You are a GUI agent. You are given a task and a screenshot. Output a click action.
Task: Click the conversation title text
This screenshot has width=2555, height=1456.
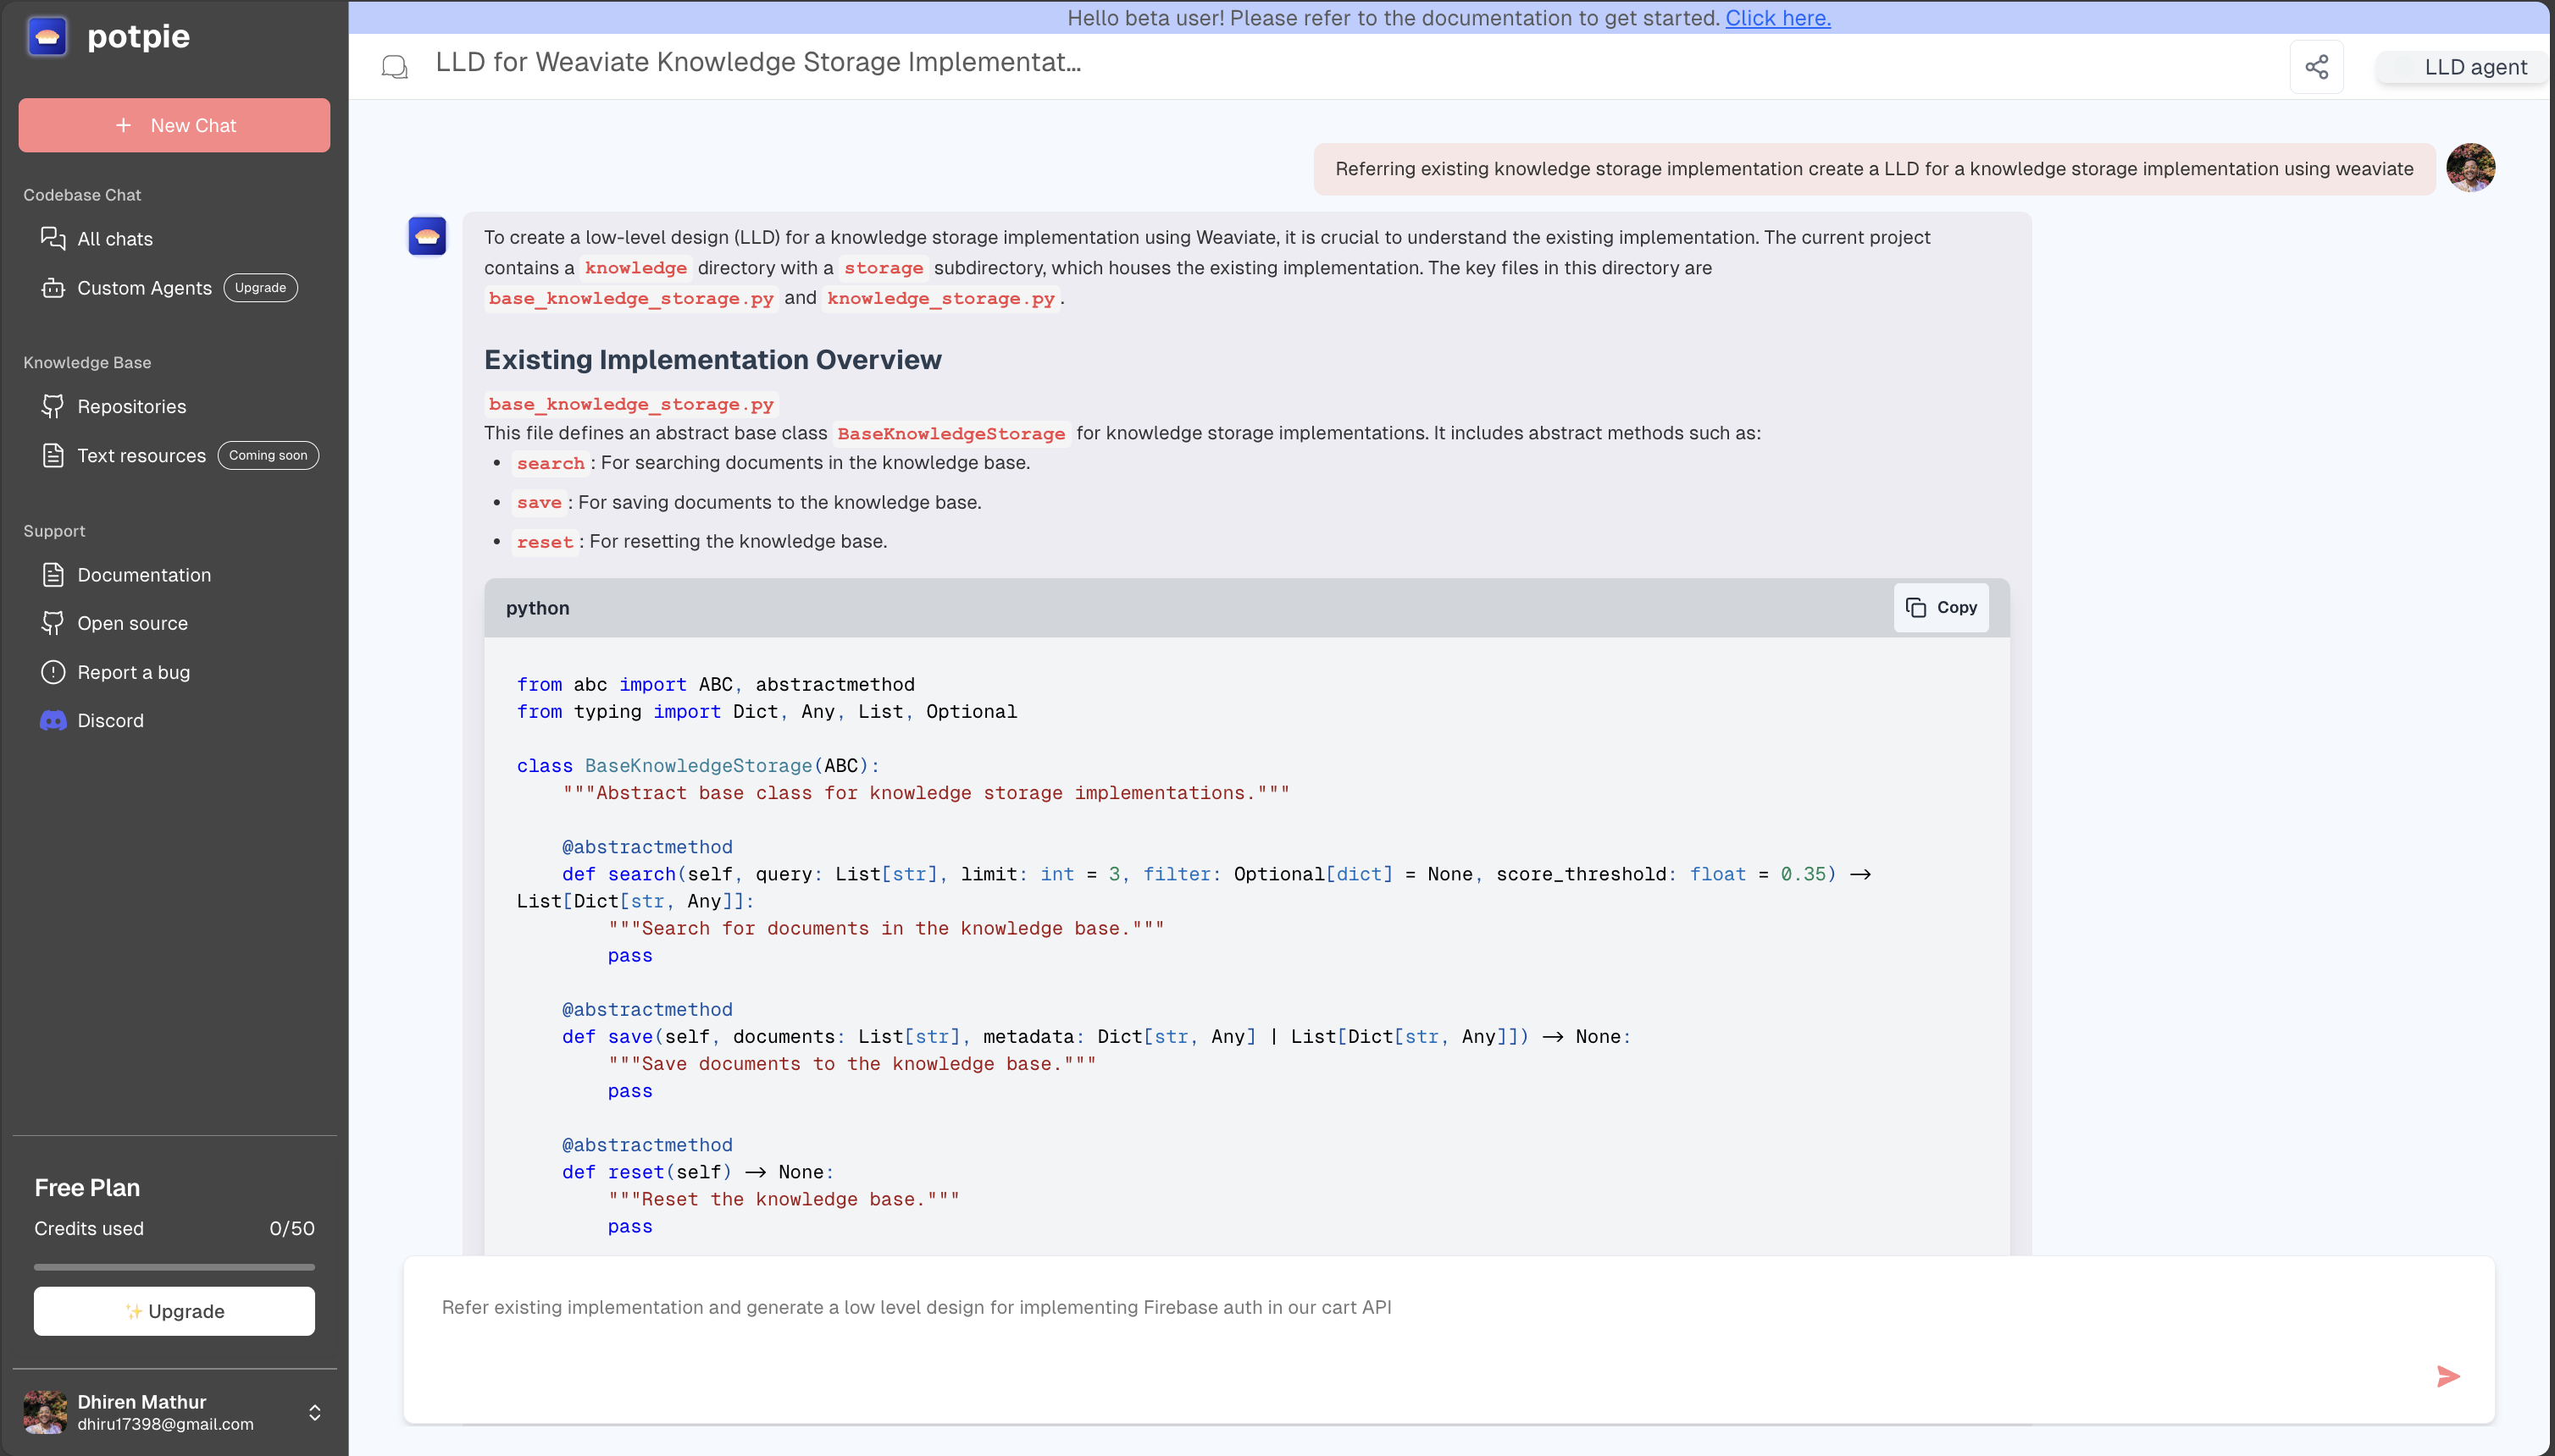point(757,62)
